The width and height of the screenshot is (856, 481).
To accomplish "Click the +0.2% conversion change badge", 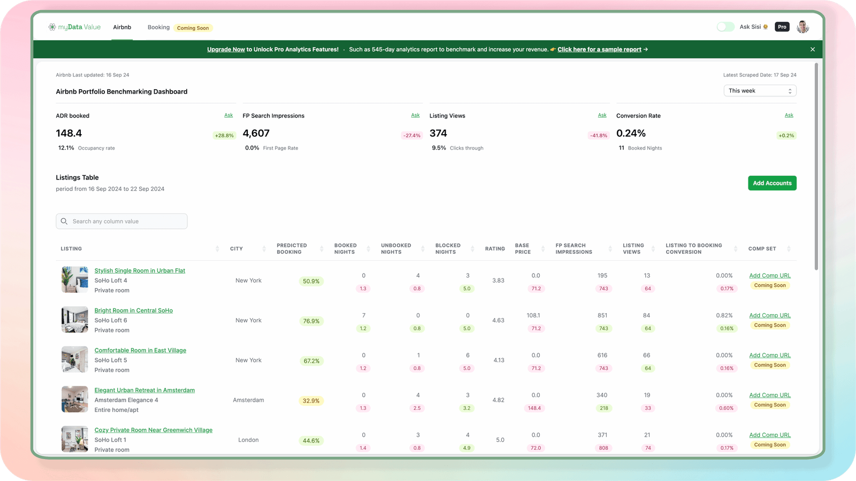I will (x=786, y=136).
